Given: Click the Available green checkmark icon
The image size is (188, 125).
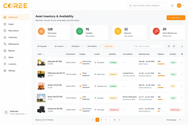Looking at the screenshot, I should [x=80, y=31].
